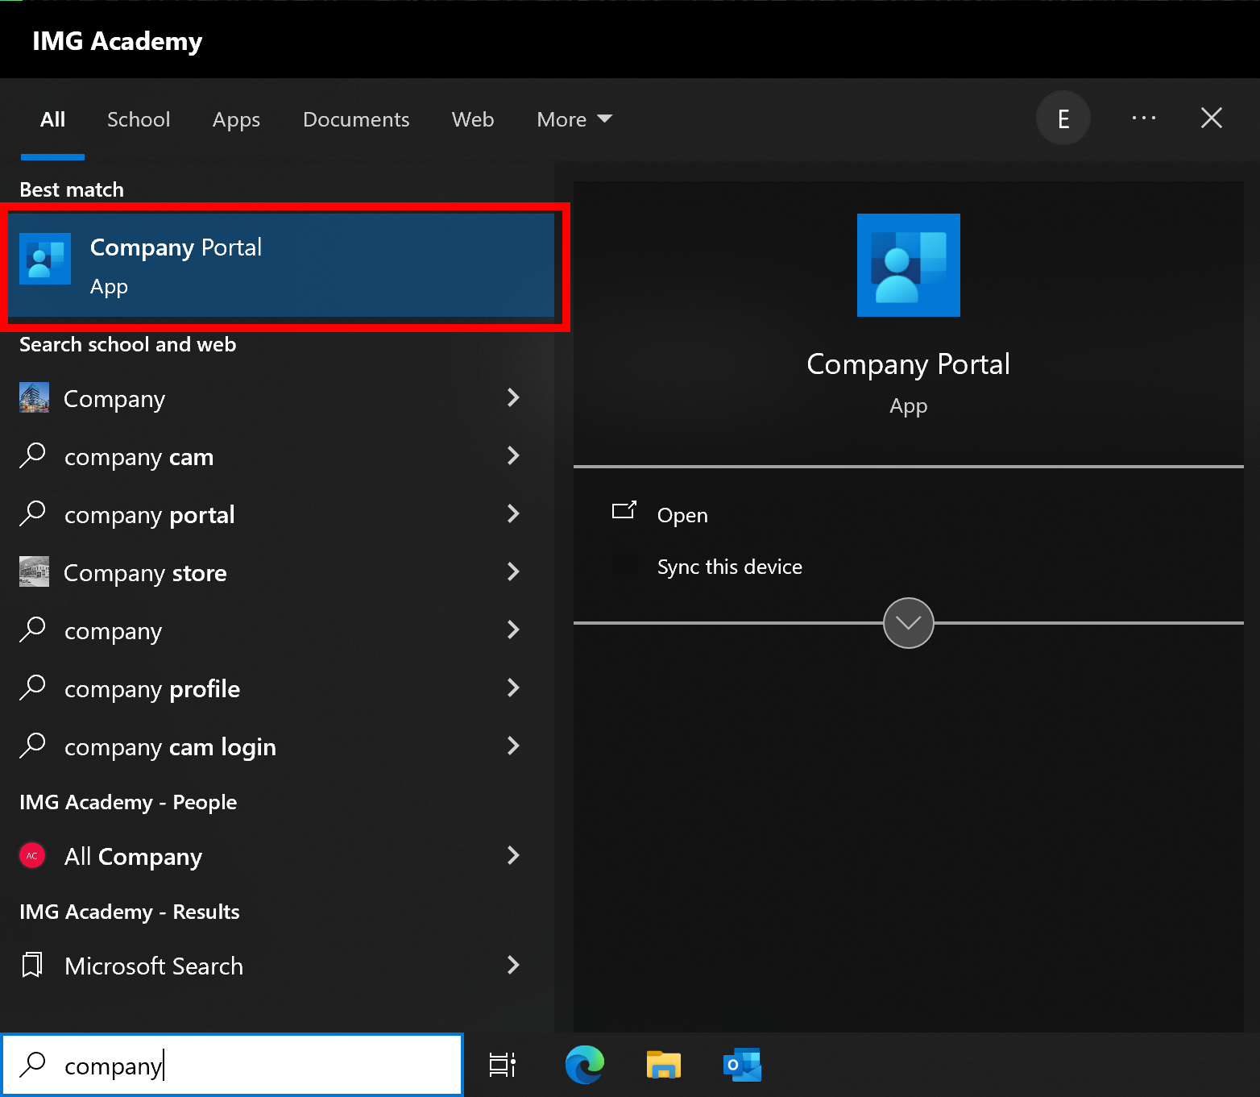Viewport: 1260px width, 1097px height.
Task: Switch to the Documents tab
Action: [356, 119]
